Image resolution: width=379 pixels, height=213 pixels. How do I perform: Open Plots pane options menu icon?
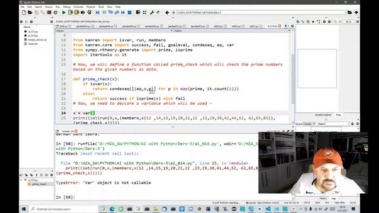[x=358, y=22]
